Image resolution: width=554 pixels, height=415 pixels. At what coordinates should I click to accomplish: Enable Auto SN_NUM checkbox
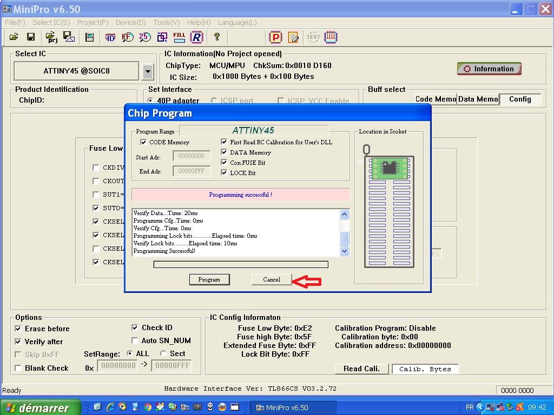pyautogui.click(x=135, y=340)
